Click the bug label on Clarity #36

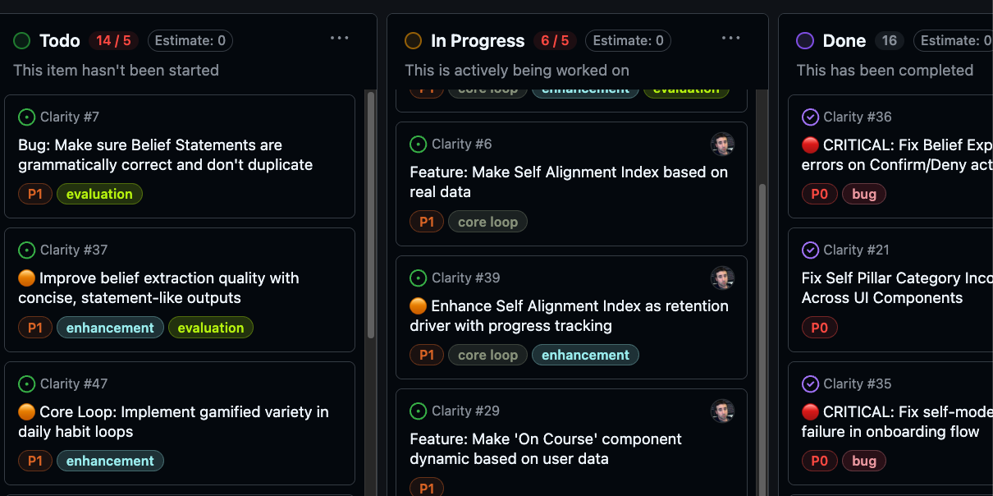pos(864,195)
